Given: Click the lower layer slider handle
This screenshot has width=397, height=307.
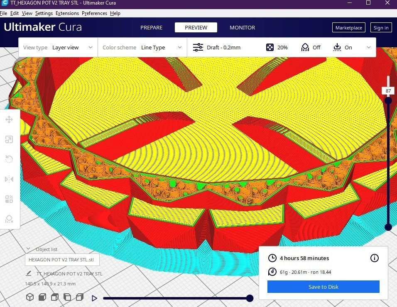Looking at the screenshot, I should (388, 227).
